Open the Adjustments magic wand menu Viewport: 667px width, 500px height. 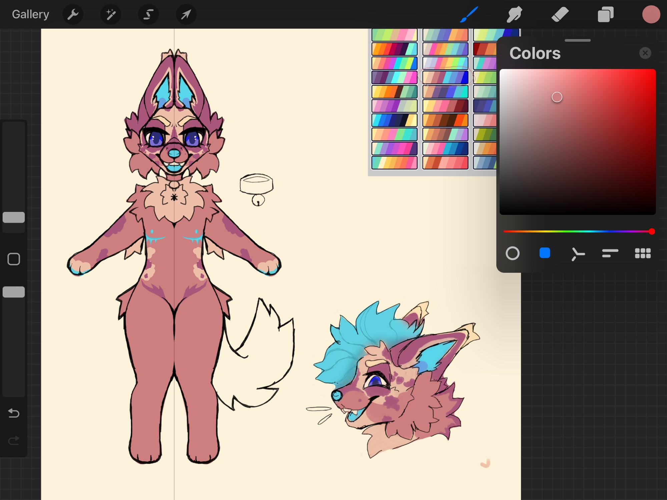point(111,14)
